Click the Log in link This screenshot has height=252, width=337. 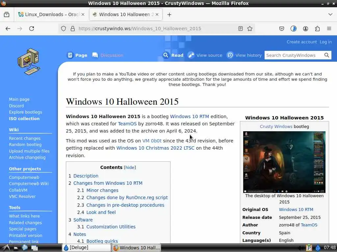click(x=325, y=42)
